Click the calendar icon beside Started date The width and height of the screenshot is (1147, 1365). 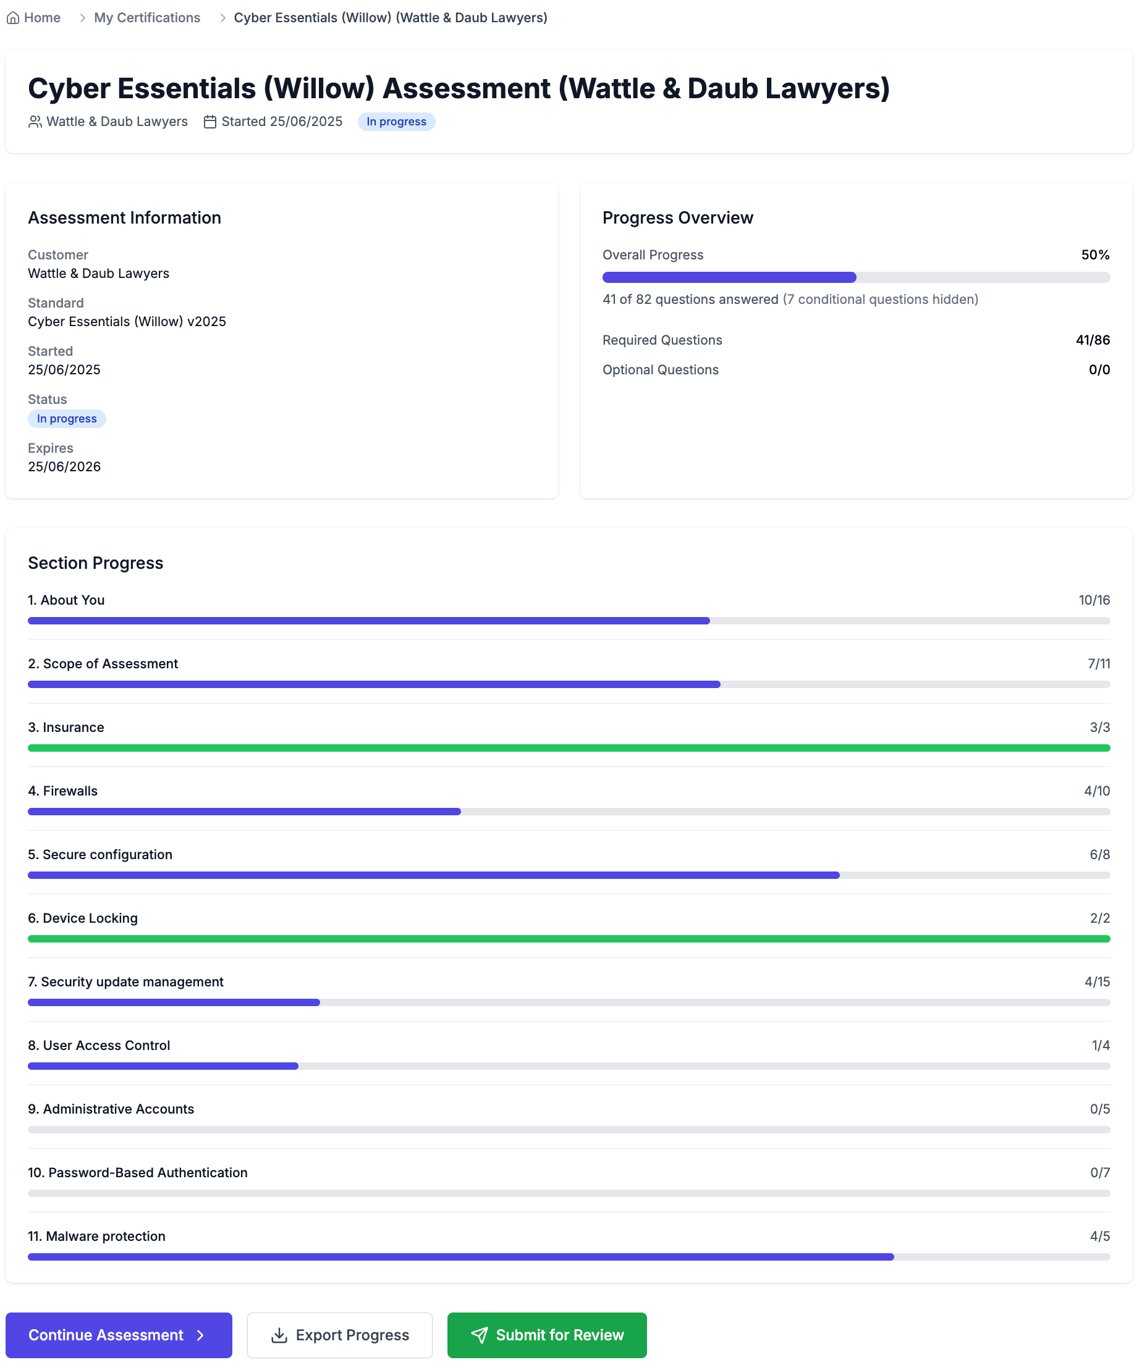tap(210, 122)
